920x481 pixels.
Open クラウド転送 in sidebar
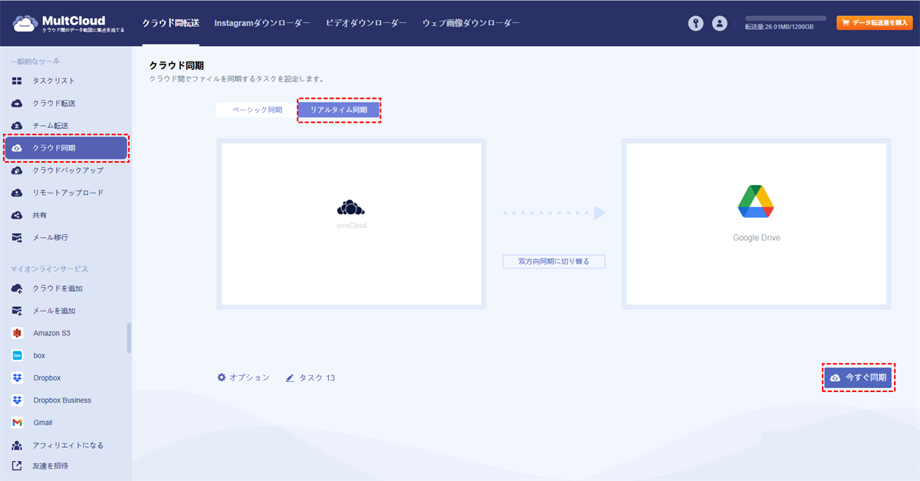(54, 103)
